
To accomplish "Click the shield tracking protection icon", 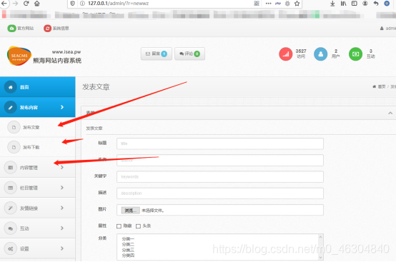I will [72, 4].
